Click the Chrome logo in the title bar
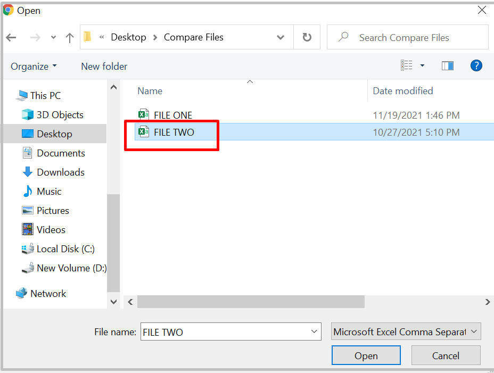Viewport: 494px width, 373px height. coord(9,10)
